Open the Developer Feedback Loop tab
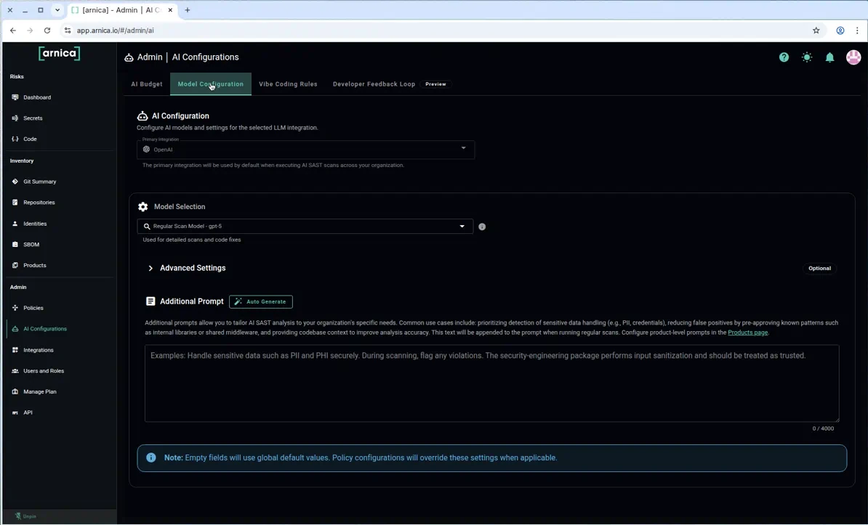Image resolution: width=868 pixels, height=525 pixels. 374,84
